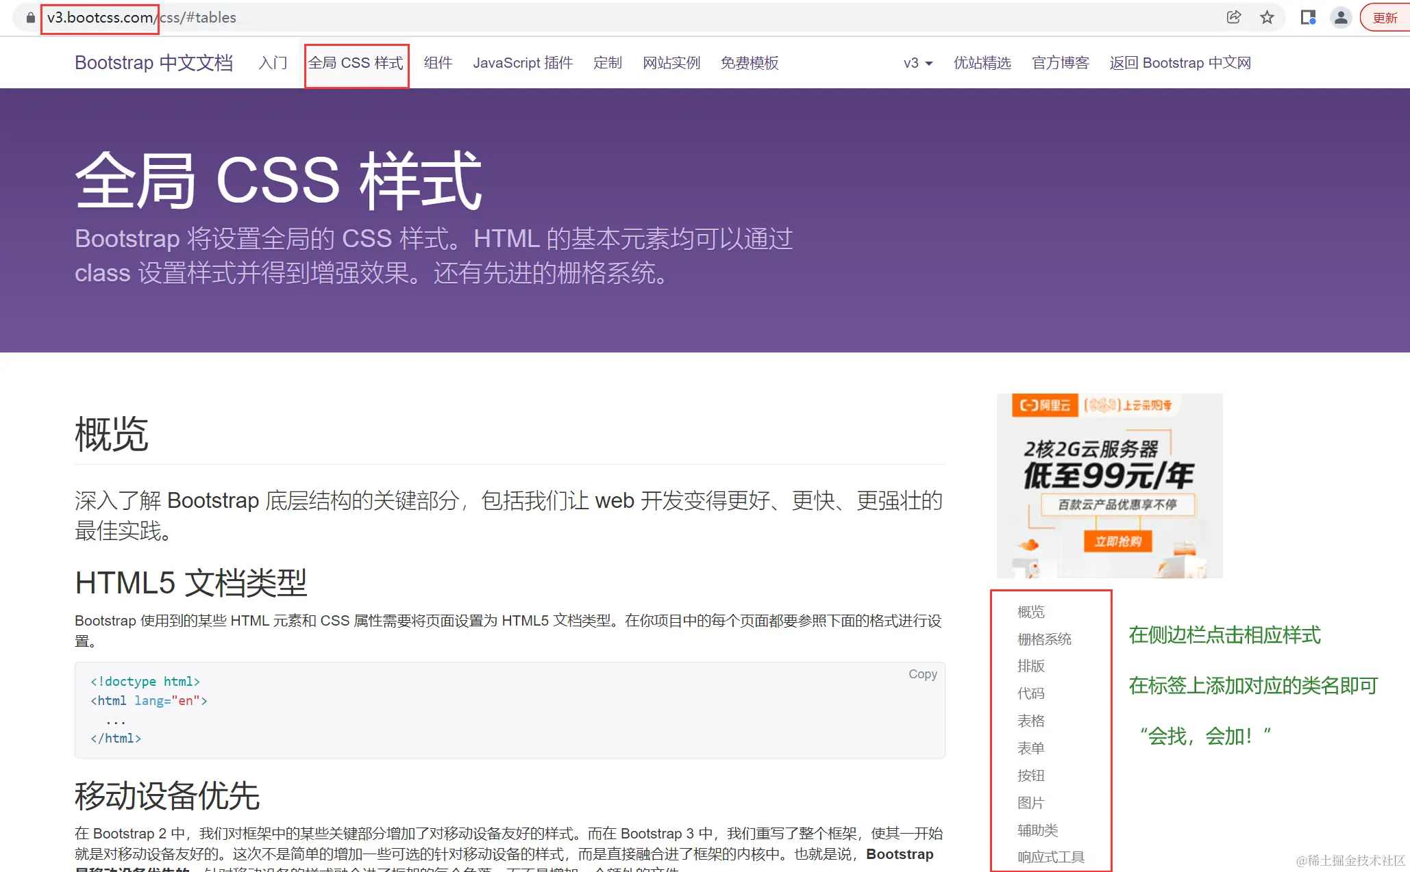Jump to 图片 in the sidebar
This screenshot has width=1410, height=872.
tap(1030, 803)
